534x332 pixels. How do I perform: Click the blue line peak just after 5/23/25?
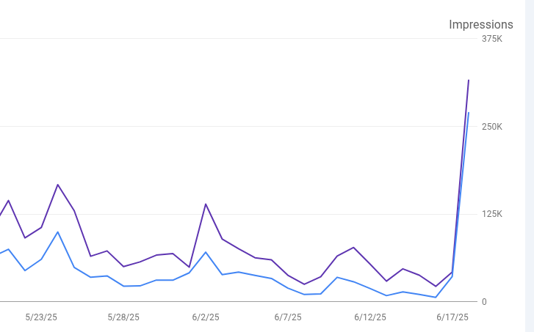(58, 232)
